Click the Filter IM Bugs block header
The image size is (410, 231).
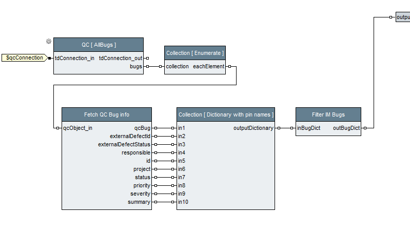(328, 114)
